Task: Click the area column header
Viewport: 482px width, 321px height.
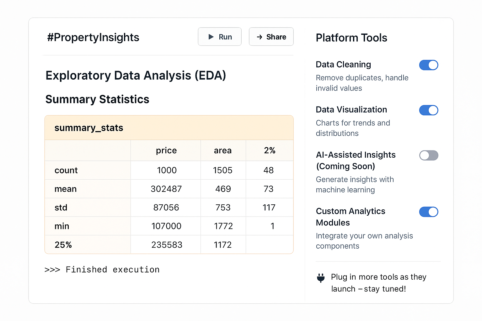Action: (x=223, y=150)
